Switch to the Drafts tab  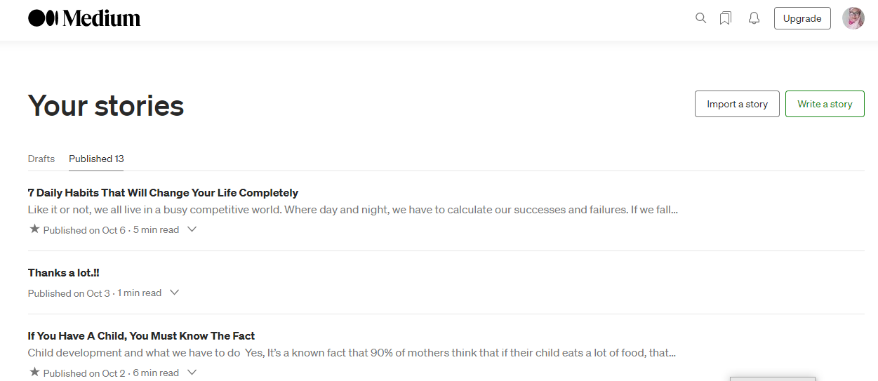[41, 159]
